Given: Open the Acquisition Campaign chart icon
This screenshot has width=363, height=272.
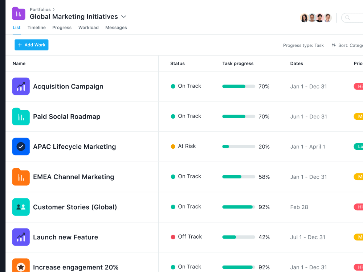Looking at the screenshot, I should [x=21, y=86].
